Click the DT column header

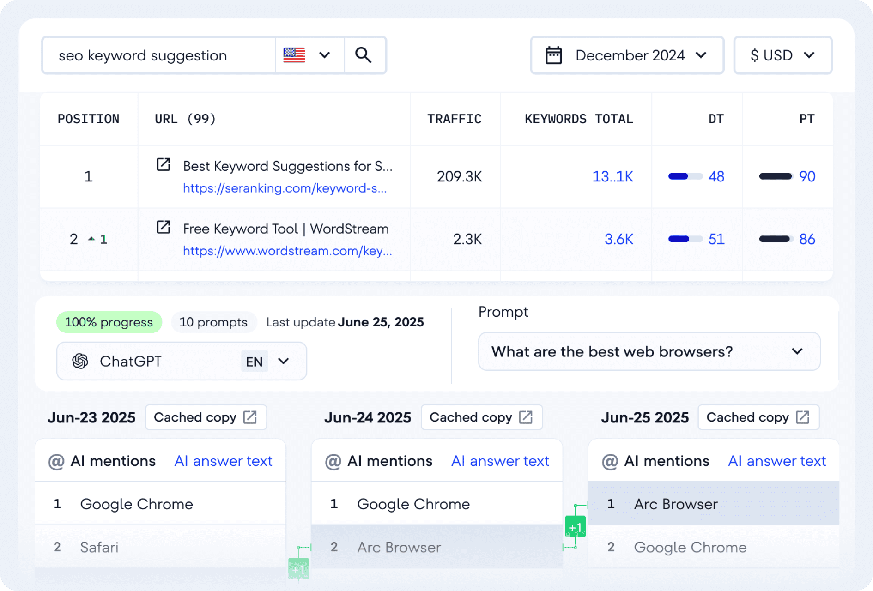(716, 119)
